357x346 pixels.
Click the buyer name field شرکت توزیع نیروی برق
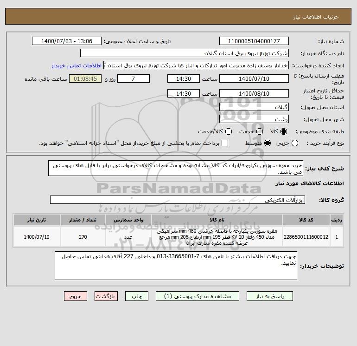(x=185, y=53)
